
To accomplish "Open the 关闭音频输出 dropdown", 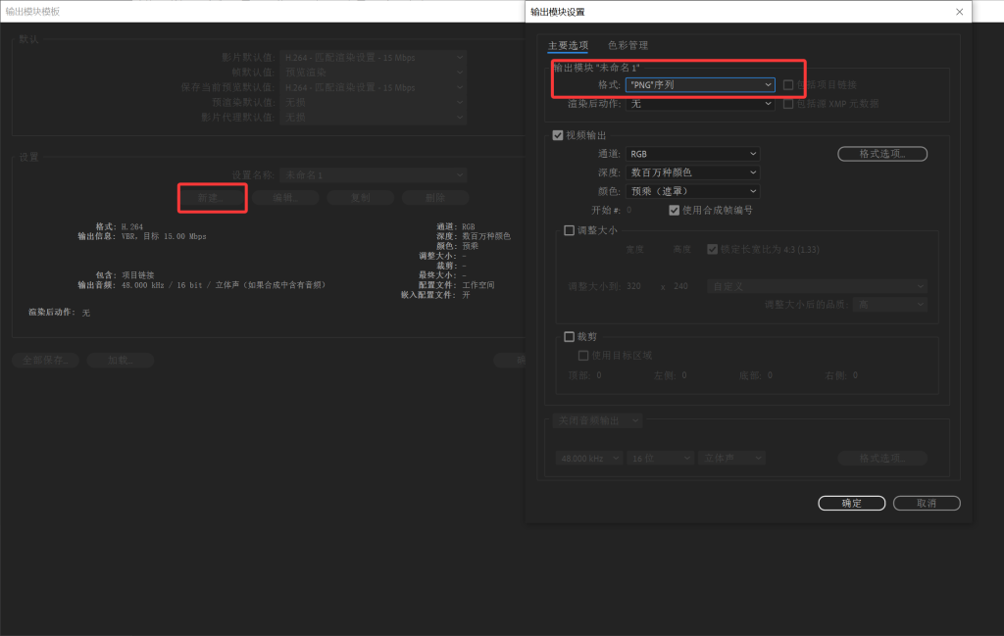I will point(597,420).
